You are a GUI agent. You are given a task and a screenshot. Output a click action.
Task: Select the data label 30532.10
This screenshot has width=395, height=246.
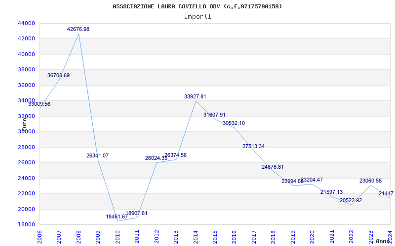click(234, 123)
